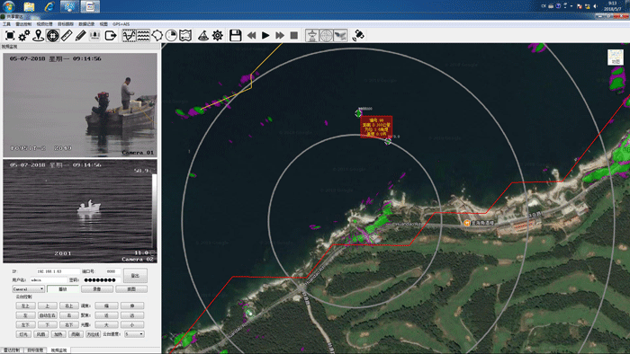
Task: Select the map location pin tool
Action: tap(38, 36)
